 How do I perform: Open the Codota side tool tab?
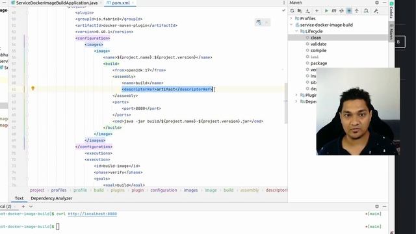(391, 10)
